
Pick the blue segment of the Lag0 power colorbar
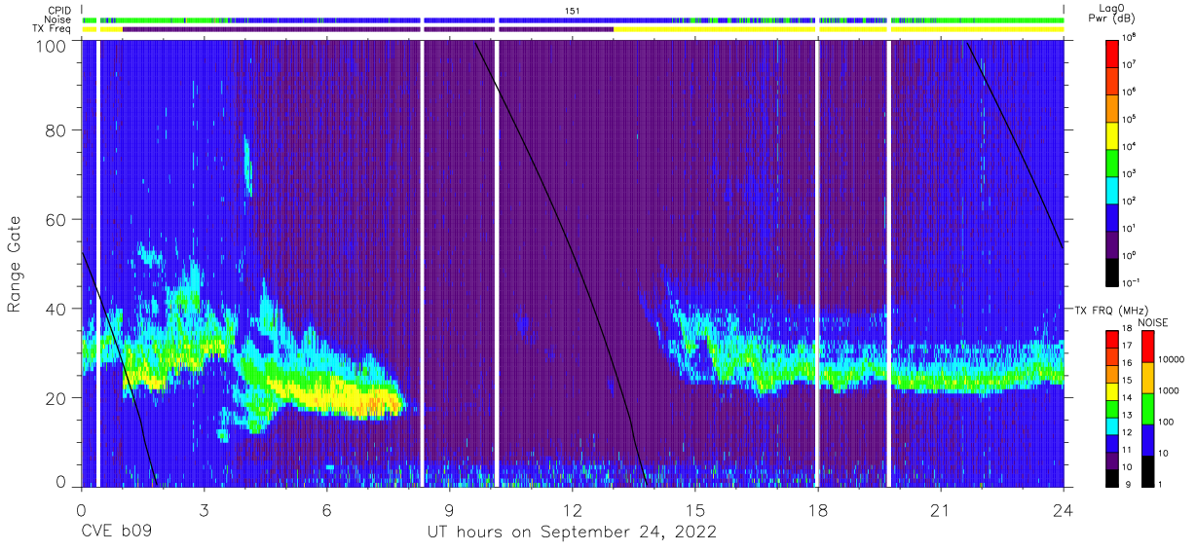[1114, 217]
